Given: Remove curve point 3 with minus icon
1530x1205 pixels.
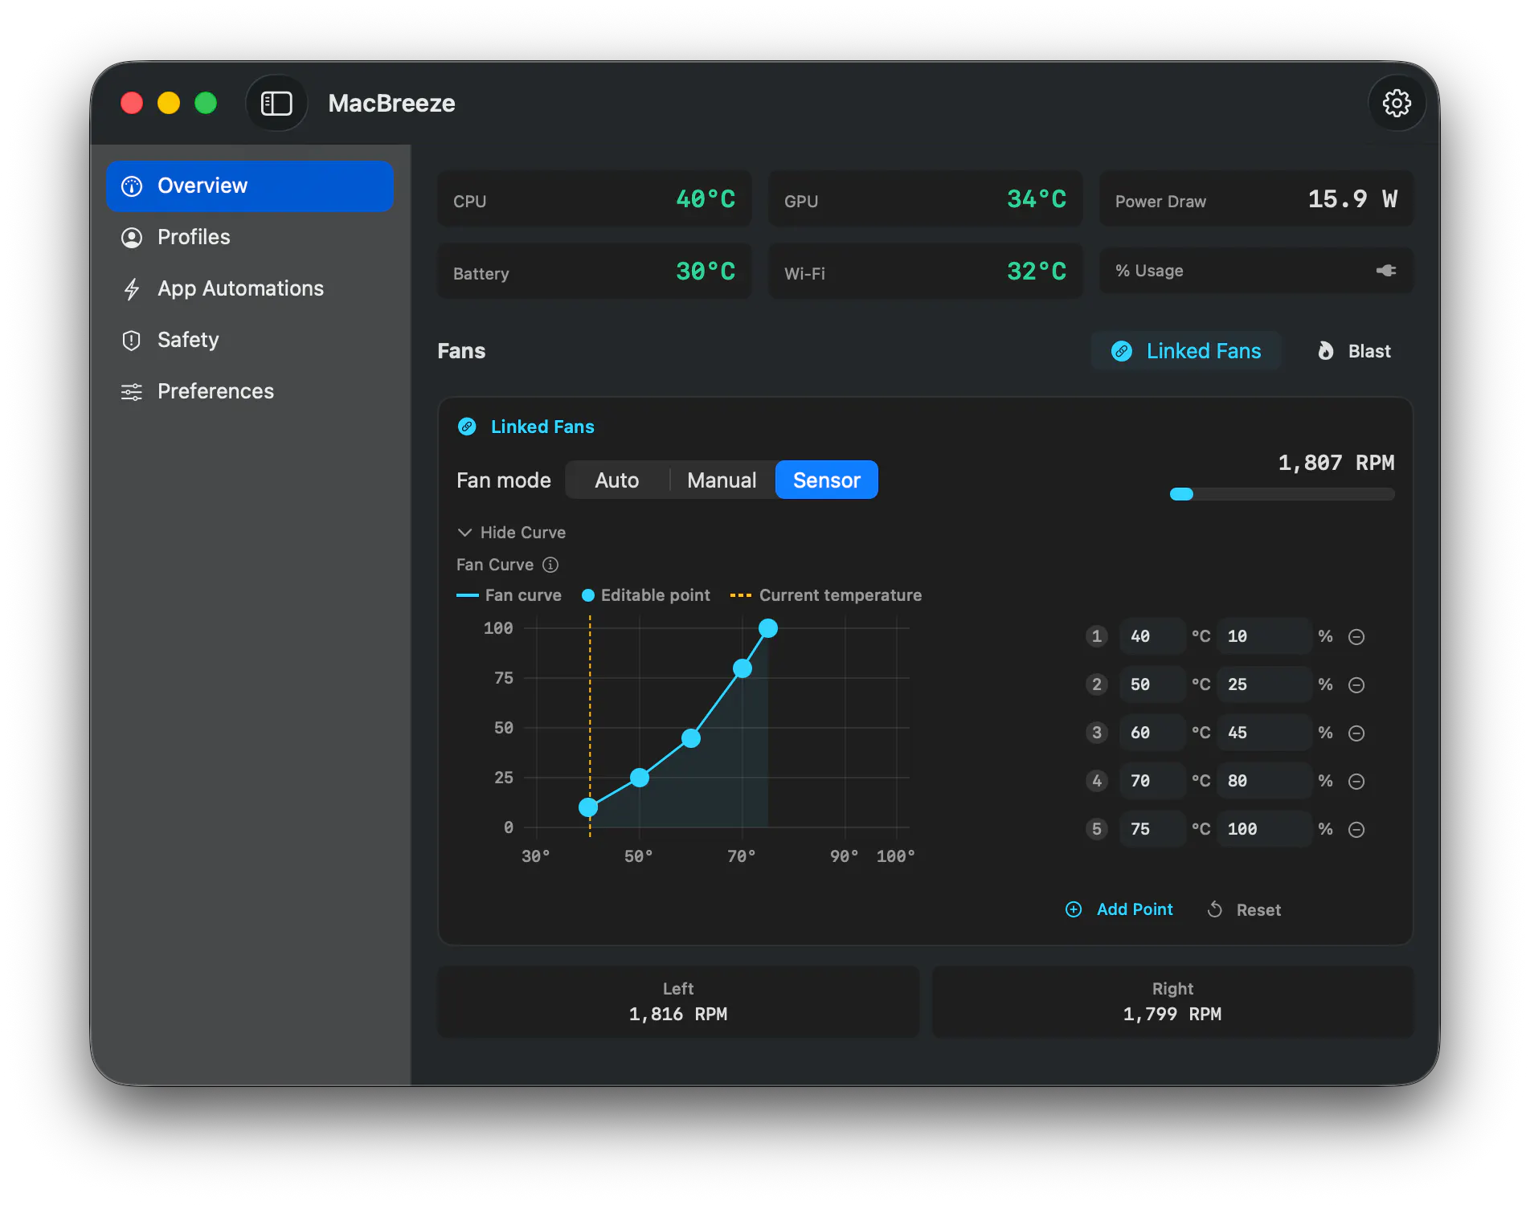Looking at the screenshot, I should 1356,733.
